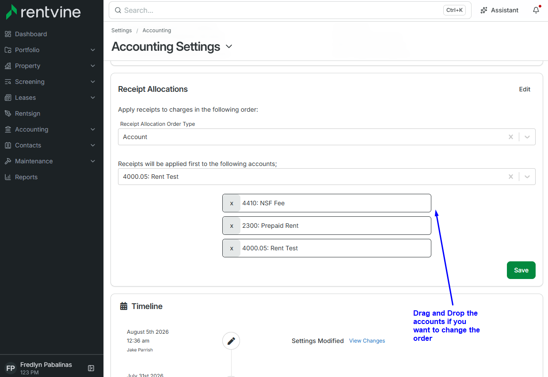The image size is (548, 377).
Task: Click the Property building icon
Action: [x=8, y=66]
